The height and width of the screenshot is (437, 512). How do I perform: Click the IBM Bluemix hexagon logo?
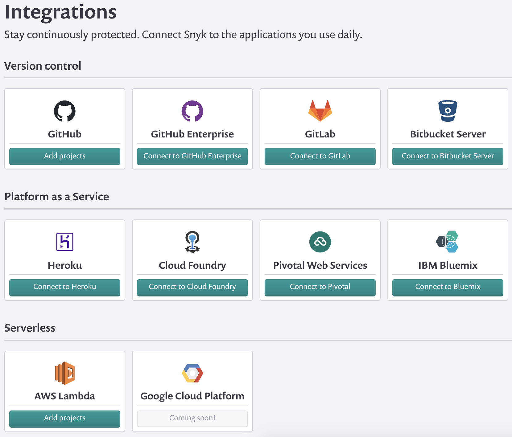447,242
